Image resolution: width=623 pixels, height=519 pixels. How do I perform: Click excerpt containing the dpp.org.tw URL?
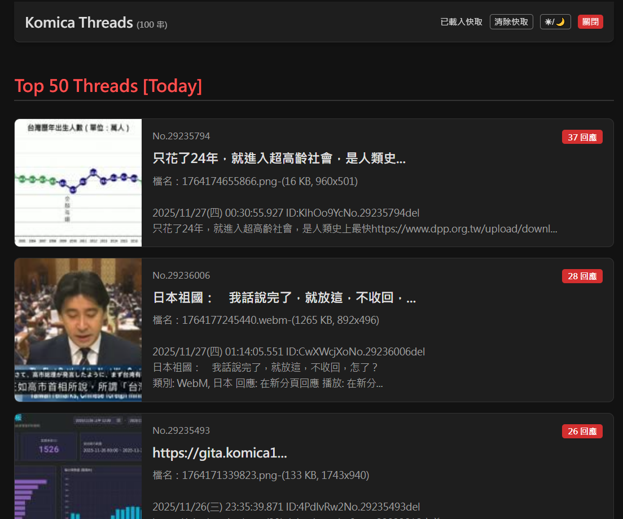pyautogui.click(x=355, y=228)
